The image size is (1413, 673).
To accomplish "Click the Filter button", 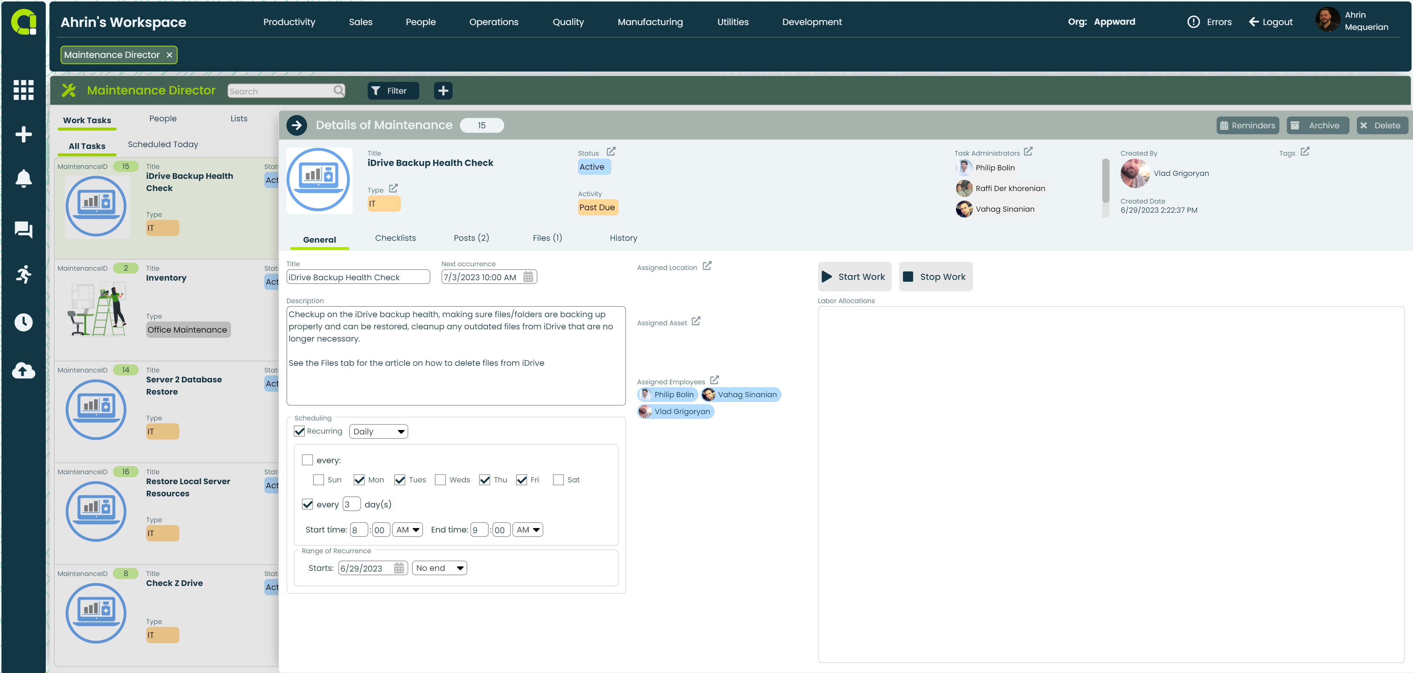I will 393,90.
